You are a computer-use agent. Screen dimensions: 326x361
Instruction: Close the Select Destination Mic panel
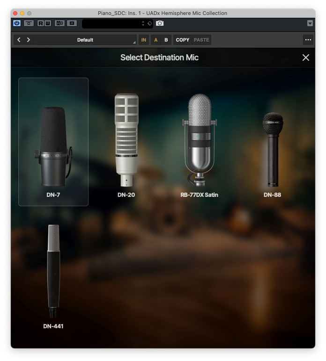point(306,58)
